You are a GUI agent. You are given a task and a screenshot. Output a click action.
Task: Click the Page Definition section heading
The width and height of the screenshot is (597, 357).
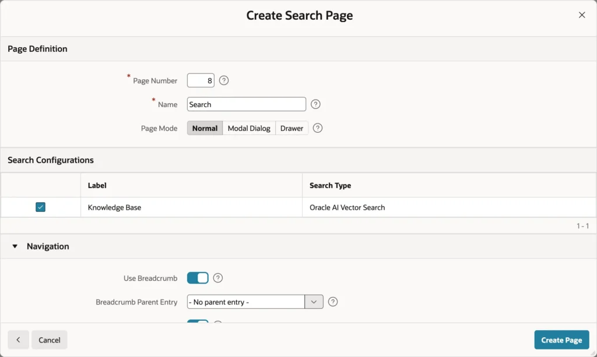[x=37, y=49]
